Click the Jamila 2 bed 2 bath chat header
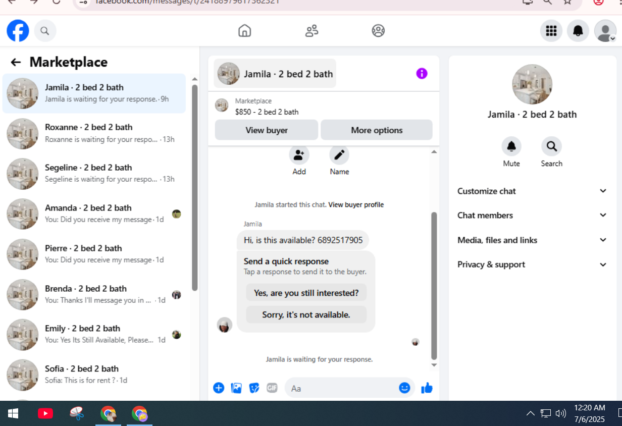This screenshot has width=622, height=426. pyautogui.click(x=275, y=74)
